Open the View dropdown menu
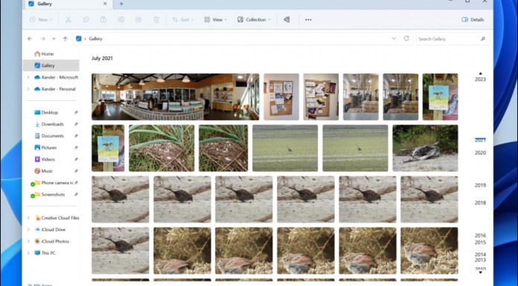 [215, 20]
